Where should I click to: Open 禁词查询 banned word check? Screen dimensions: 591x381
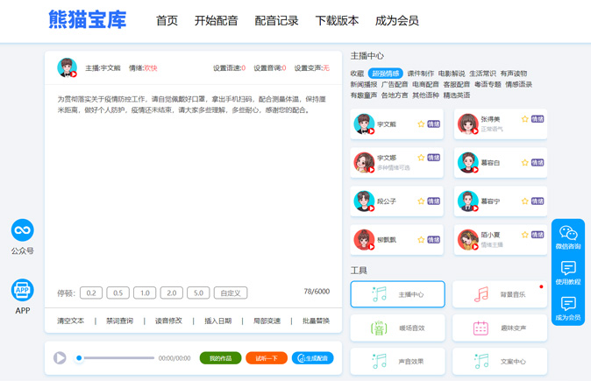(x=119, y=321)
